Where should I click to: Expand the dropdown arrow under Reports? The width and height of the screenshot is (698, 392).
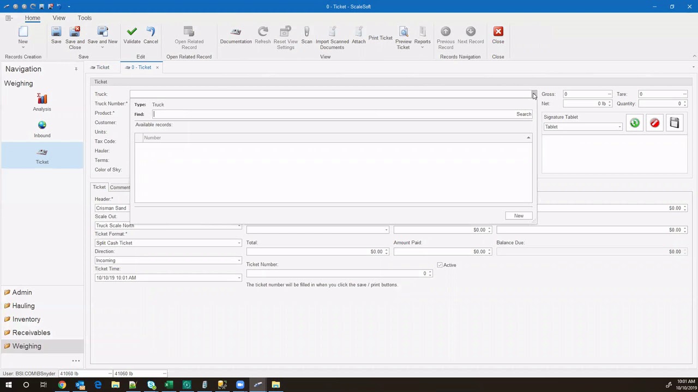(x=422, y=47)
